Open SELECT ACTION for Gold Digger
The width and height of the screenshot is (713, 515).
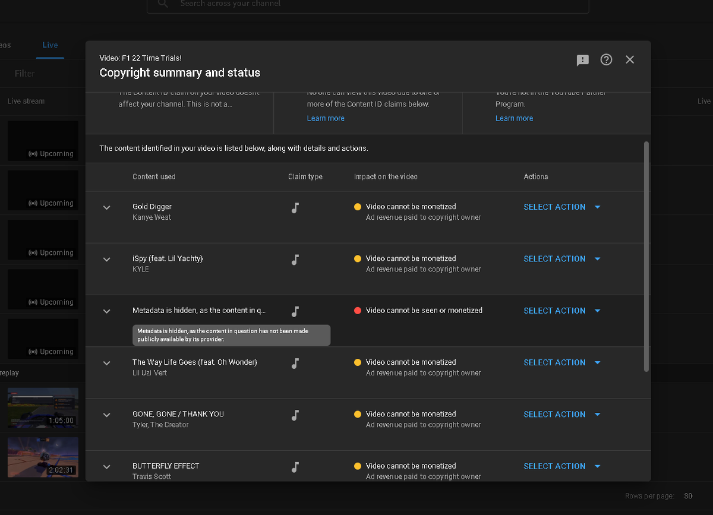[562, 207]
